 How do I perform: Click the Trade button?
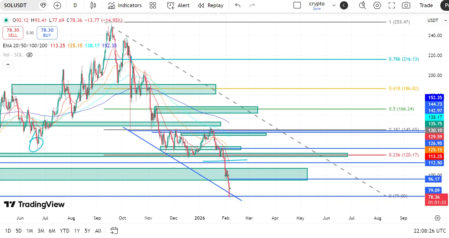click(426, 5)
